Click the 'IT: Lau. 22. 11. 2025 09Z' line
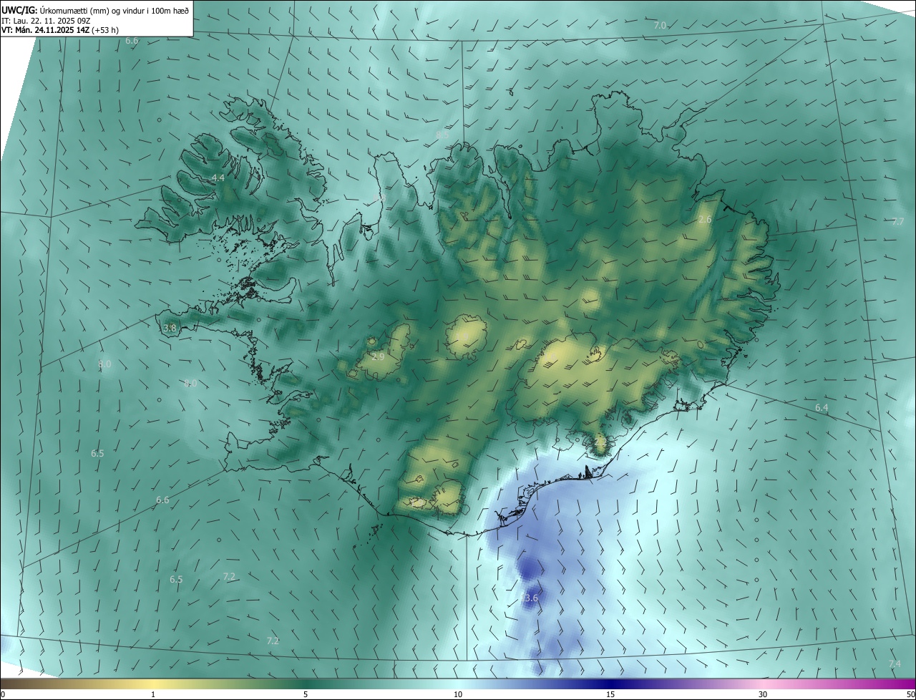Screen dimensions: 916x700 [x=46, y=20]
